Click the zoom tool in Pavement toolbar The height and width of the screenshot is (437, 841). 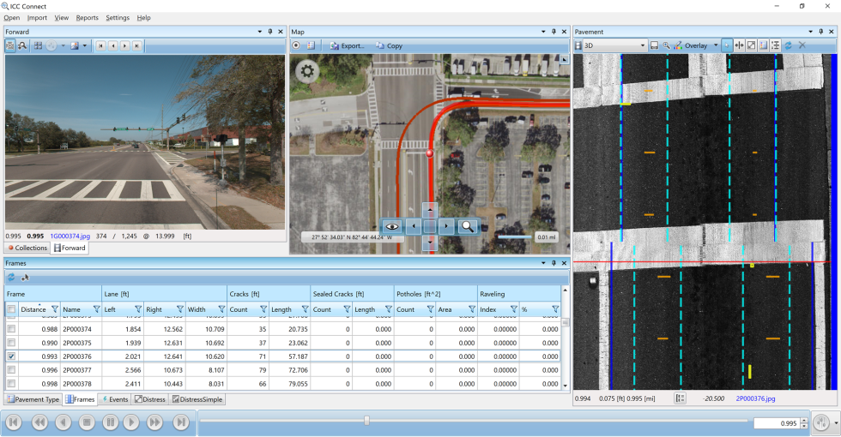(666, 45)
